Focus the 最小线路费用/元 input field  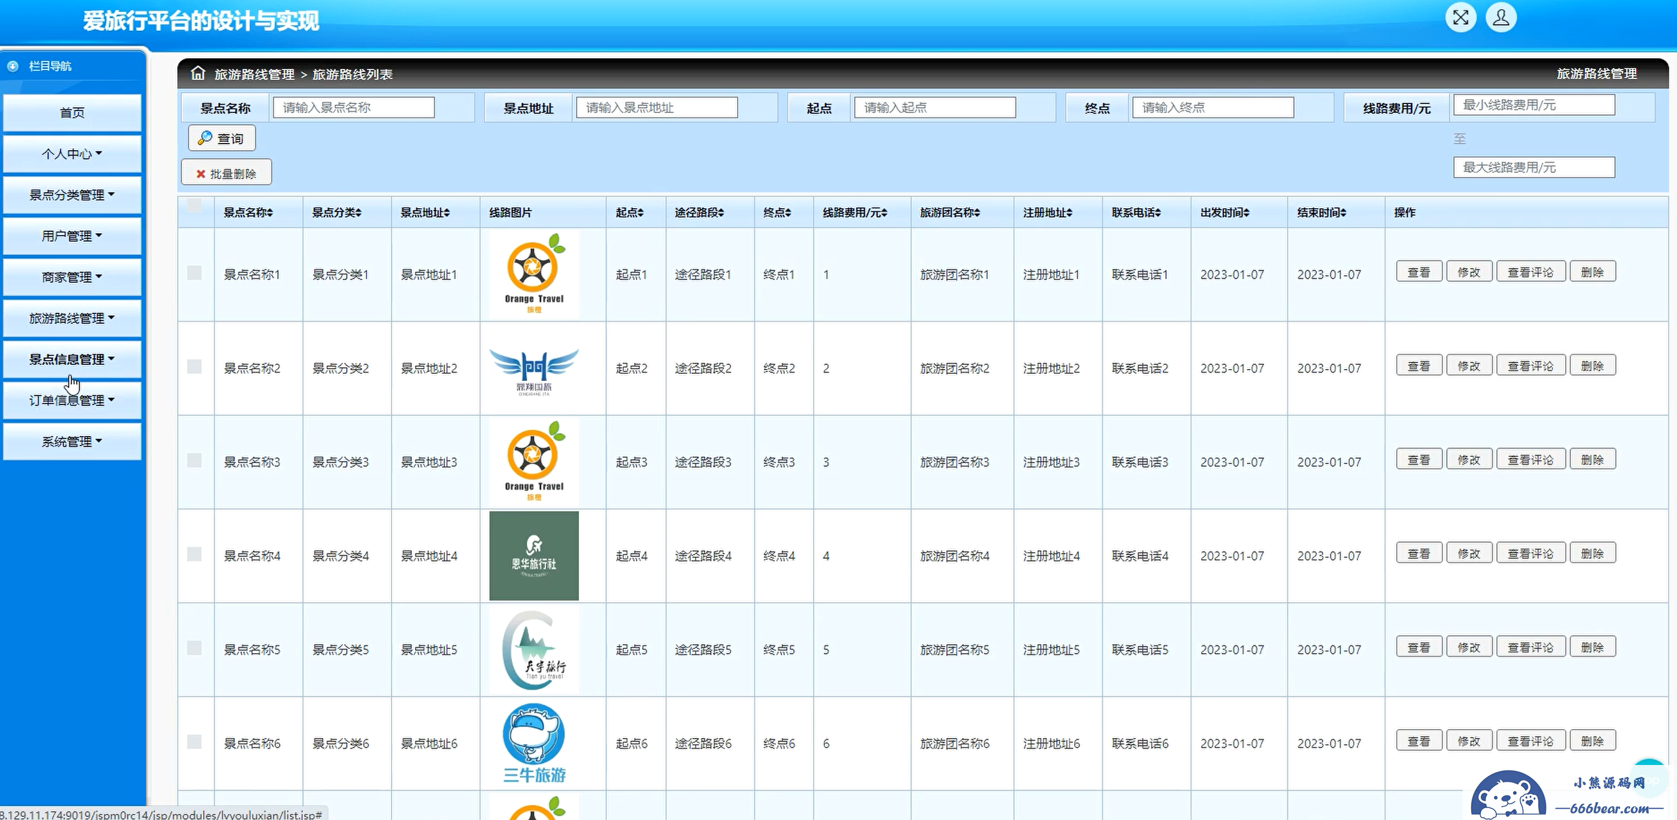[1534, 105]
